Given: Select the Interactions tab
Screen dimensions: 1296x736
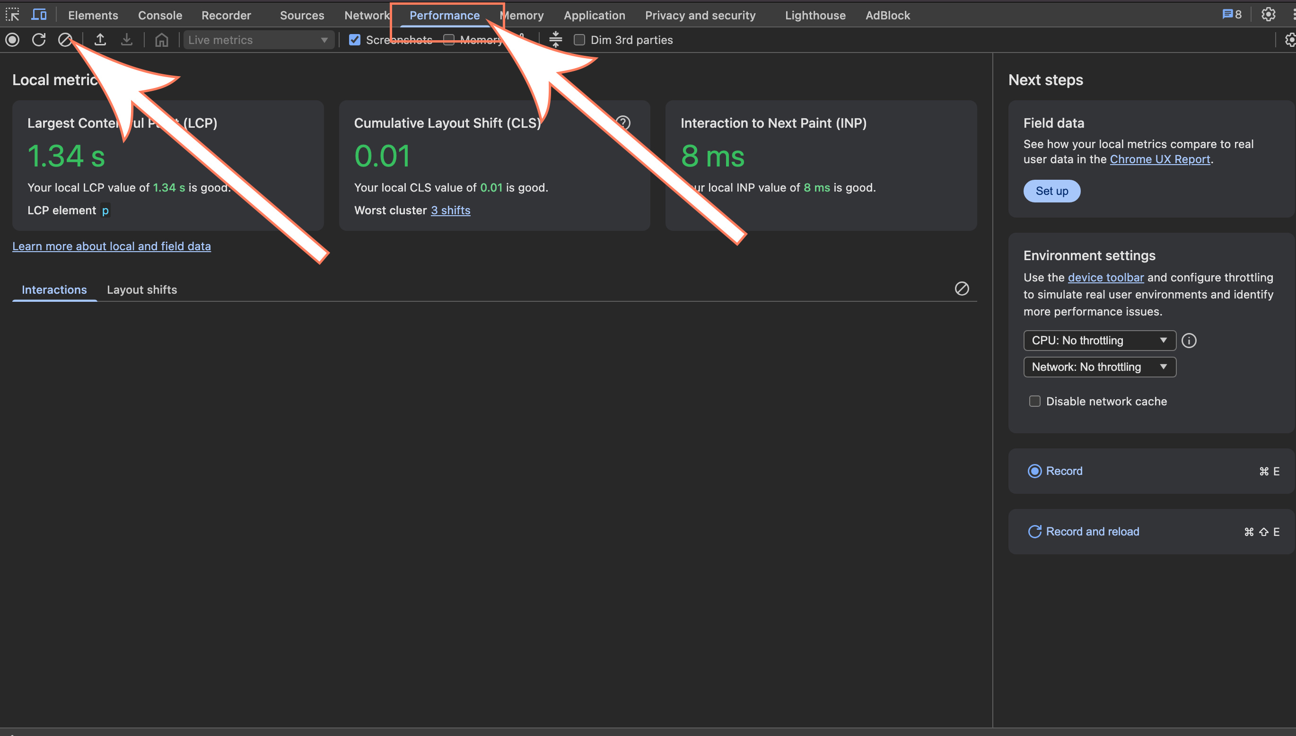Looking at the screenshot, I should (x=54, y=289).
